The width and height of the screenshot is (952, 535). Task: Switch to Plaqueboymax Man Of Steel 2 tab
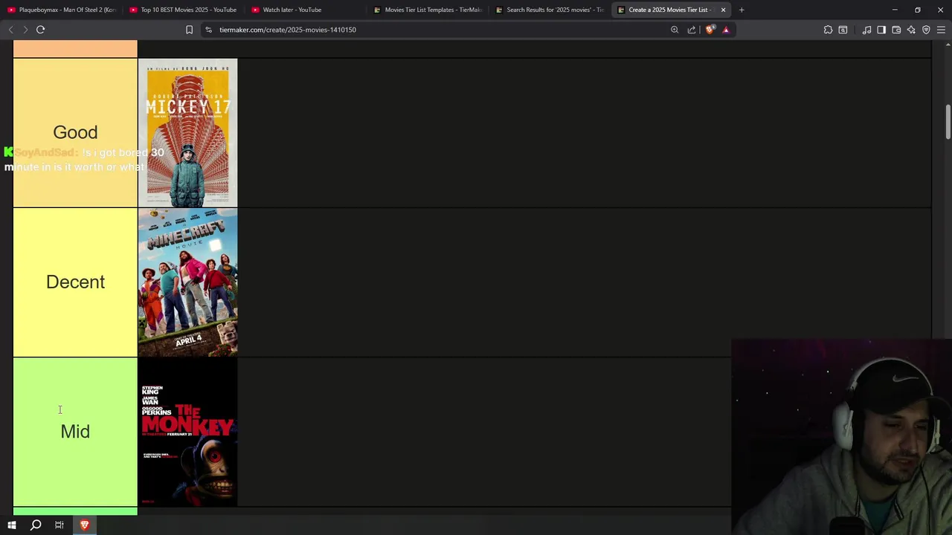tap(62, 10)
